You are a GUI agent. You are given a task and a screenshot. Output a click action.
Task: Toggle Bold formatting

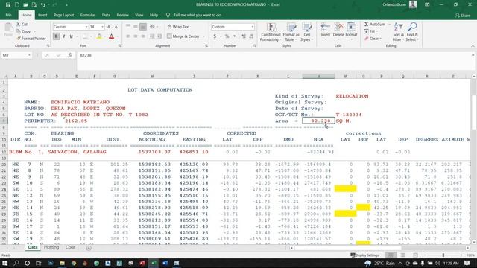[57, 36]
